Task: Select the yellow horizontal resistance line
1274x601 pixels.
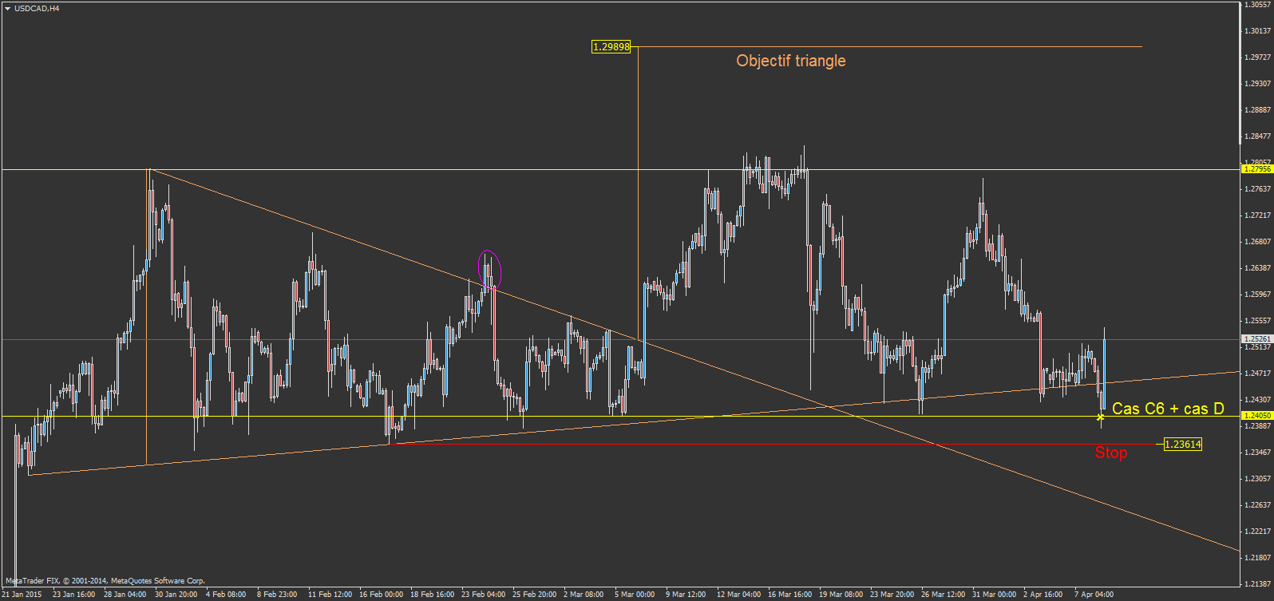Action: pyautogui.click(x=621, y=170)
